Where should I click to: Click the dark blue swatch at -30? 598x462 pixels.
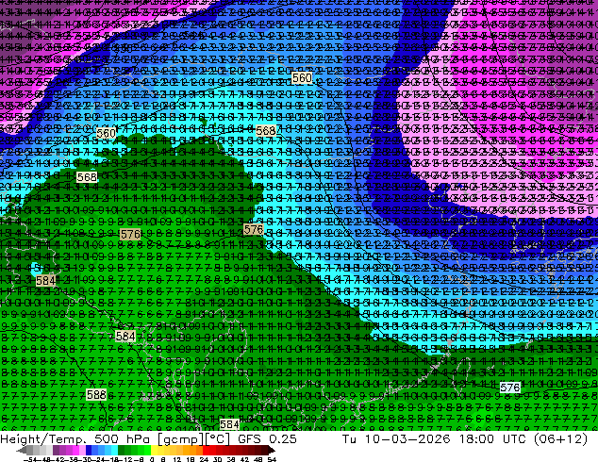(x=89, y=450)
